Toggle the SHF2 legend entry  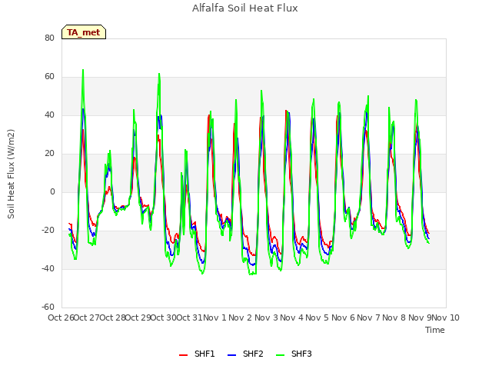245,354
